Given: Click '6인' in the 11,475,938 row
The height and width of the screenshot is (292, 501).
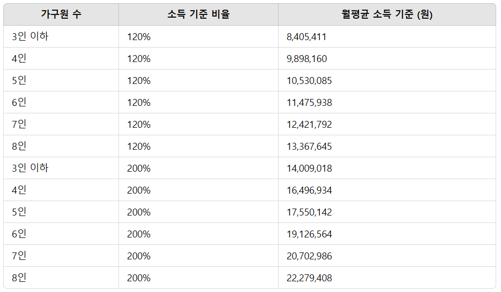Looking at the screenshot, I should (19, 102).
